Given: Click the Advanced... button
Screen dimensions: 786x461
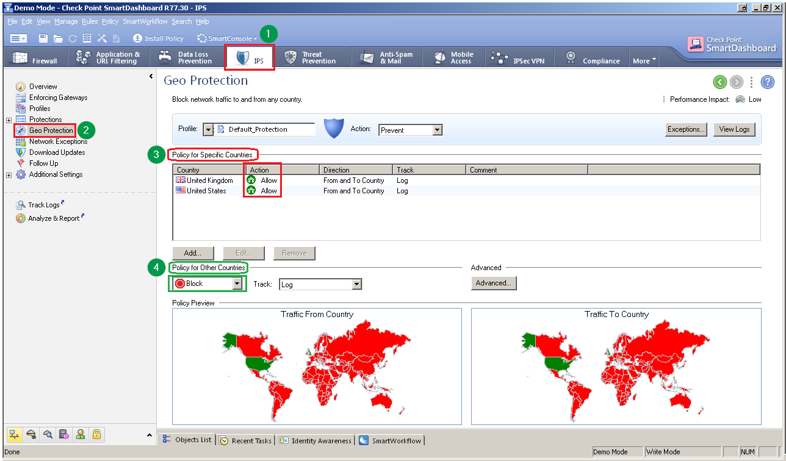Looking at the screenshot, I should tap(494, 283).
